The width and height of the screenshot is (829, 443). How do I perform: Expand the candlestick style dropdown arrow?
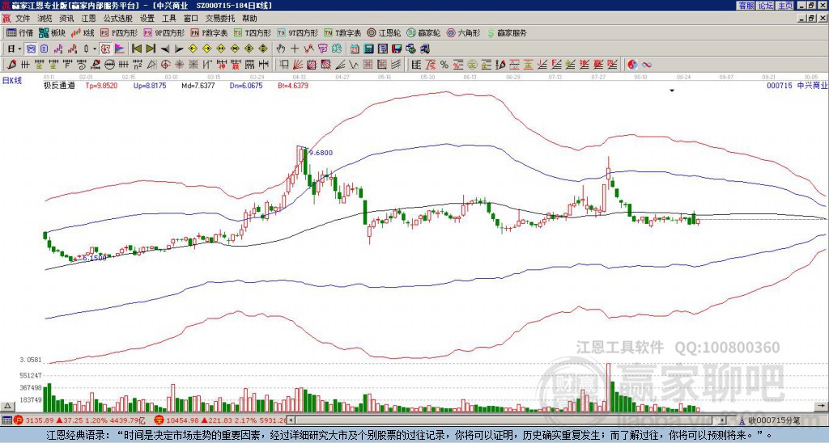(95, 49)
